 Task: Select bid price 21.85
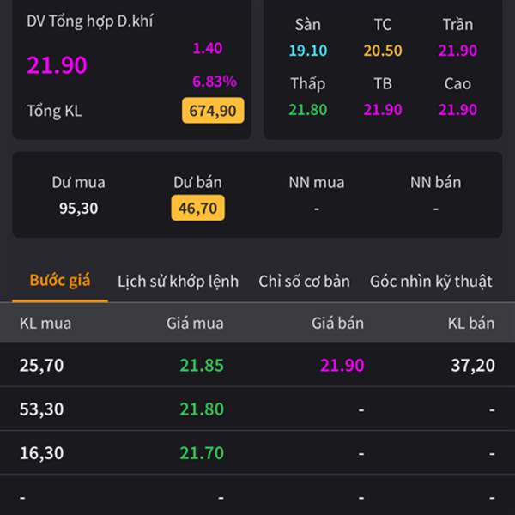[x=202, y=366]
